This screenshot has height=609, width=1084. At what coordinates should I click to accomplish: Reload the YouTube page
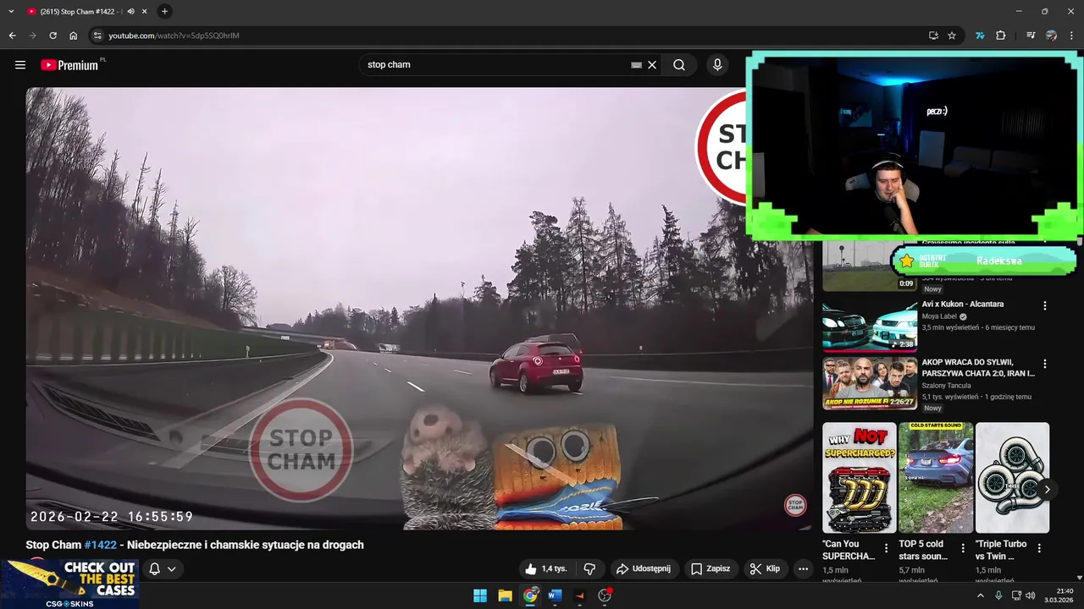coord(53,36)
